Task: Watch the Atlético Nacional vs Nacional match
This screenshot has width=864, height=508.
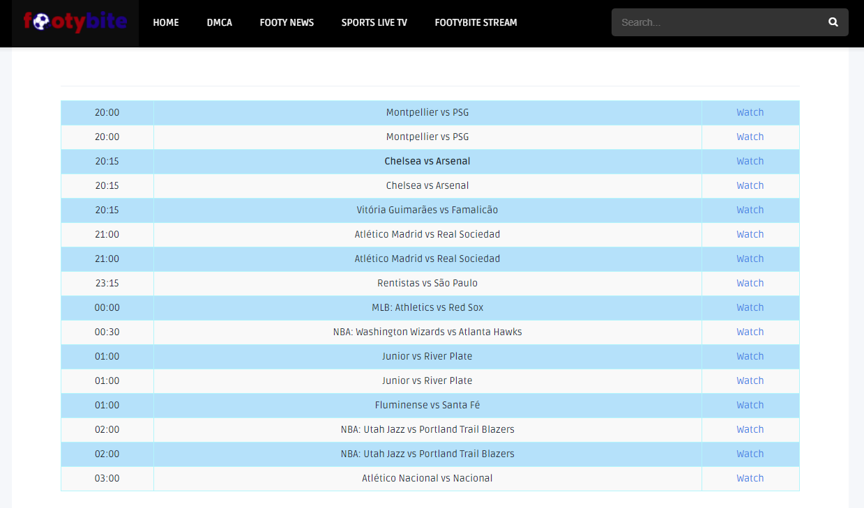Action: click(750, 478)
